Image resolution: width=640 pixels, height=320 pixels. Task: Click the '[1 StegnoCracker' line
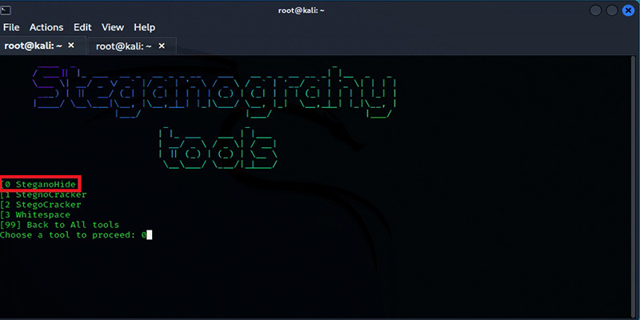tap(43, 194)
